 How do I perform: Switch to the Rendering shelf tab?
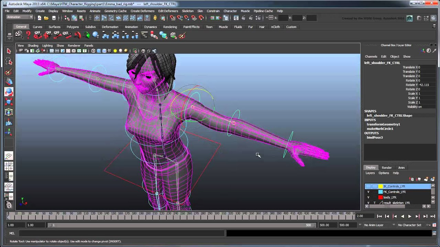[x=170, y=27]
